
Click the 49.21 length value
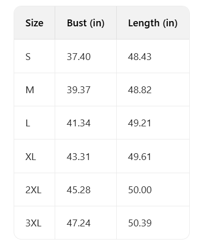coord(139,123)
